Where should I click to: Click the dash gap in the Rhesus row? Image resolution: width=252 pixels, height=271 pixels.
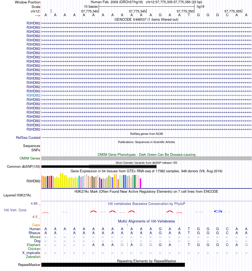[65, 233]
